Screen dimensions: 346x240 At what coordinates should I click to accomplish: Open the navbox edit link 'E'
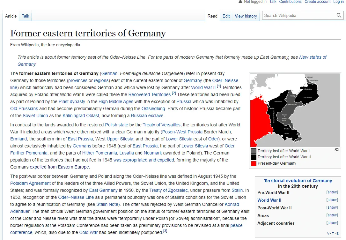tap(337, 233)
